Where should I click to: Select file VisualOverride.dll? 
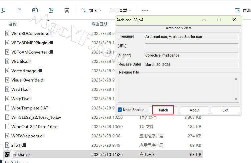tap(28, 80)
